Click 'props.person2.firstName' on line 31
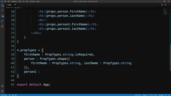Image resolution: width=171 pixels, height=96 pixels. (67, 24)
